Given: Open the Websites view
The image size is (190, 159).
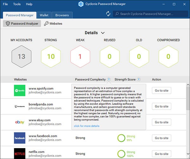Looking at the screenshot, I should (x=53, y=23).
